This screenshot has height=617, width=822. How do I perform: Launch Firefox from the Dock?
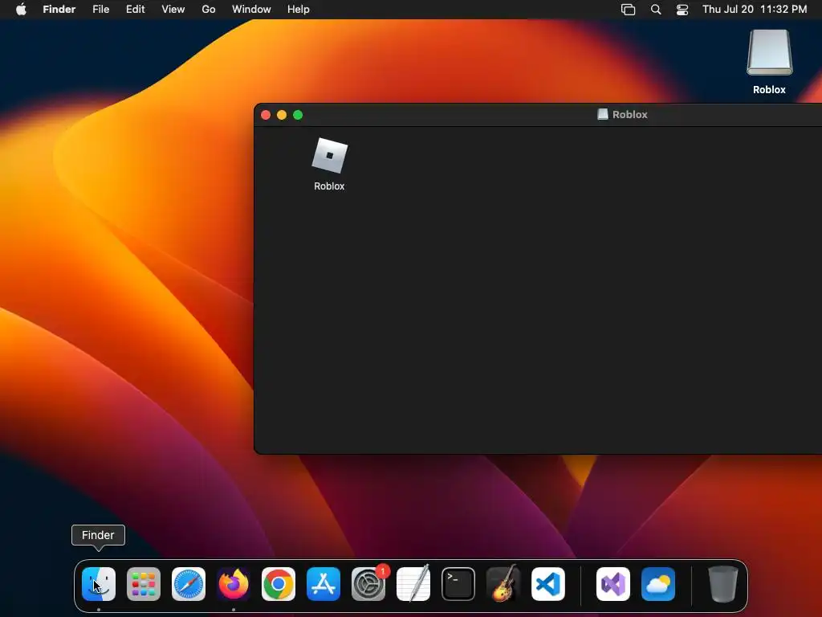tap(234, 584)
